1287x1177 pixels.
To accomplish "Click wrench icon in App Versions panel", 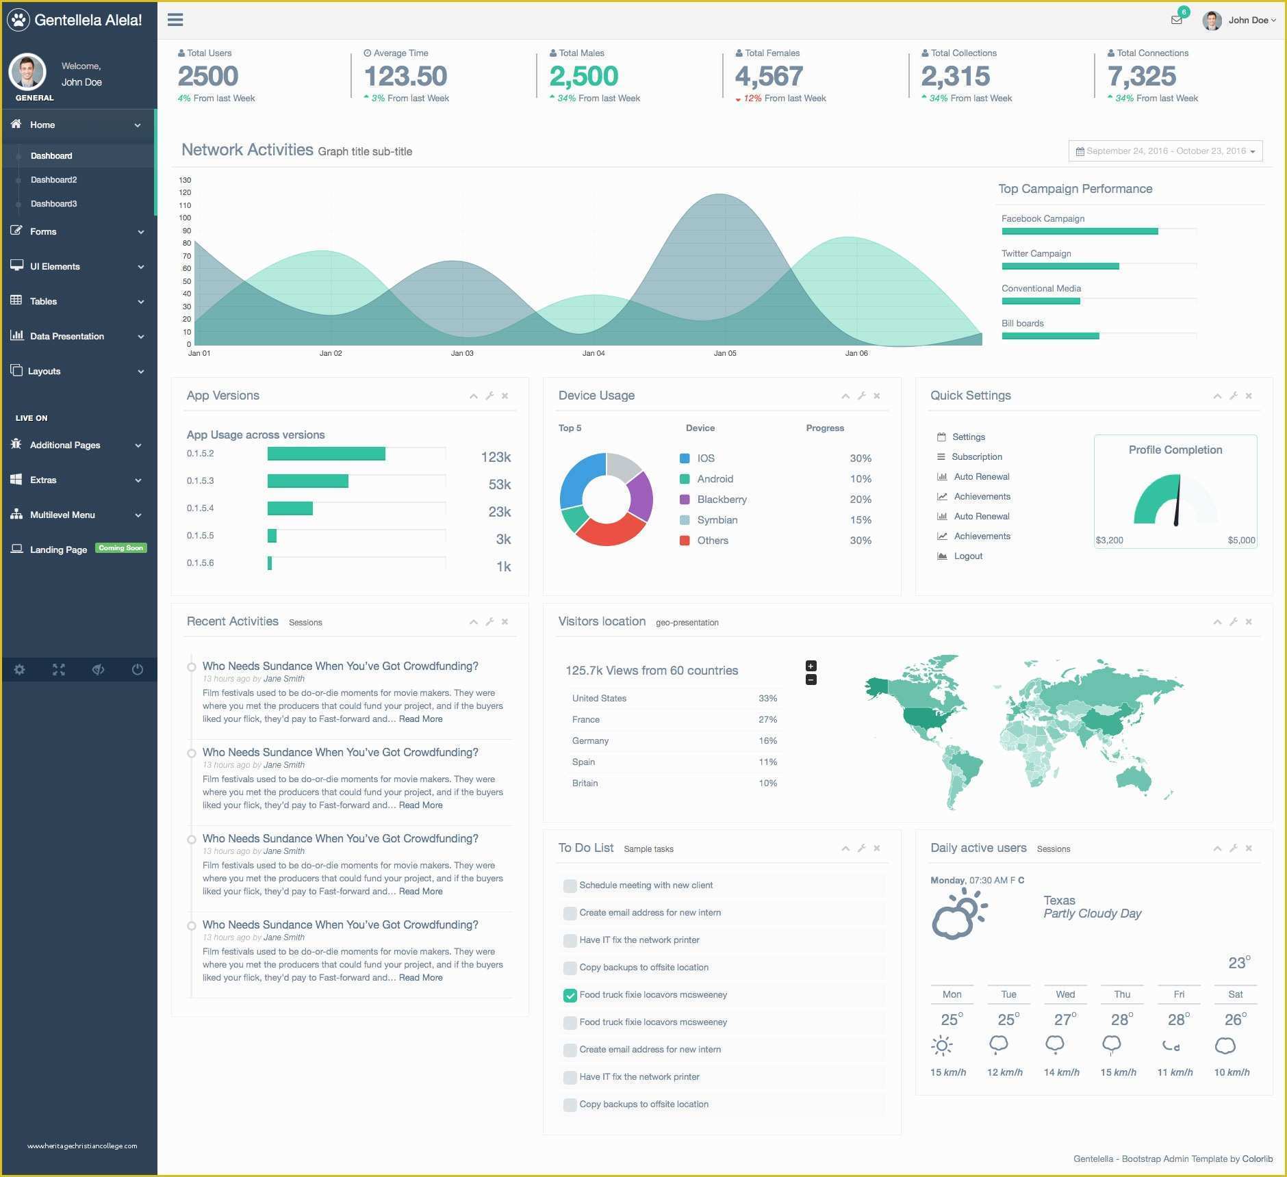I will tap(489, 396).
